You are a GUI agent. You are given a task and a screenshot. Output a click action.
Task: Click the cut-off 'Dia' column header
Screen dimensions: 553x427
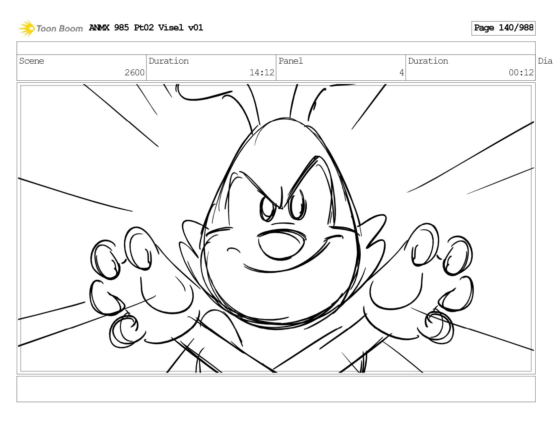(545, 61)
